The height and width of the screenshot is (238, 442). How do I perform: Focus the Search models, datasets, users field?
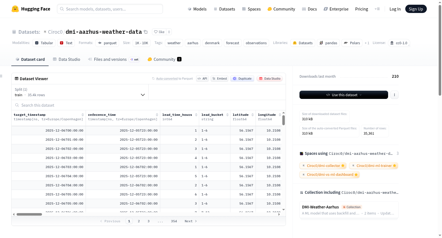(x=110, y=9)
